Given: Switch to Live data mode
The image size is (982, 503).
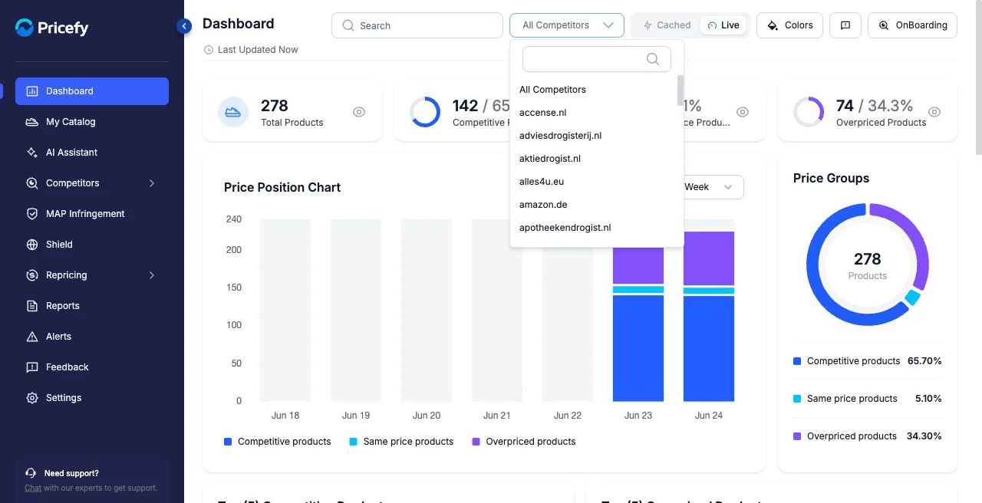Looking at the screenshot, I should pos(723,25).
